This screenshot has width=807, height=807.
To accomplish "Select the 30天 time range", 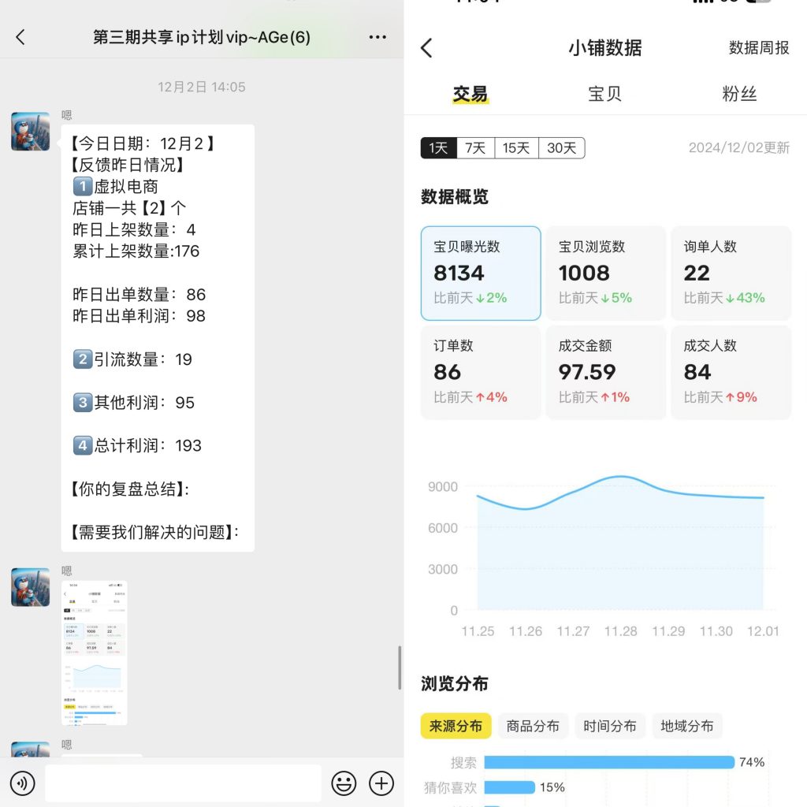I will click(561, 147).
